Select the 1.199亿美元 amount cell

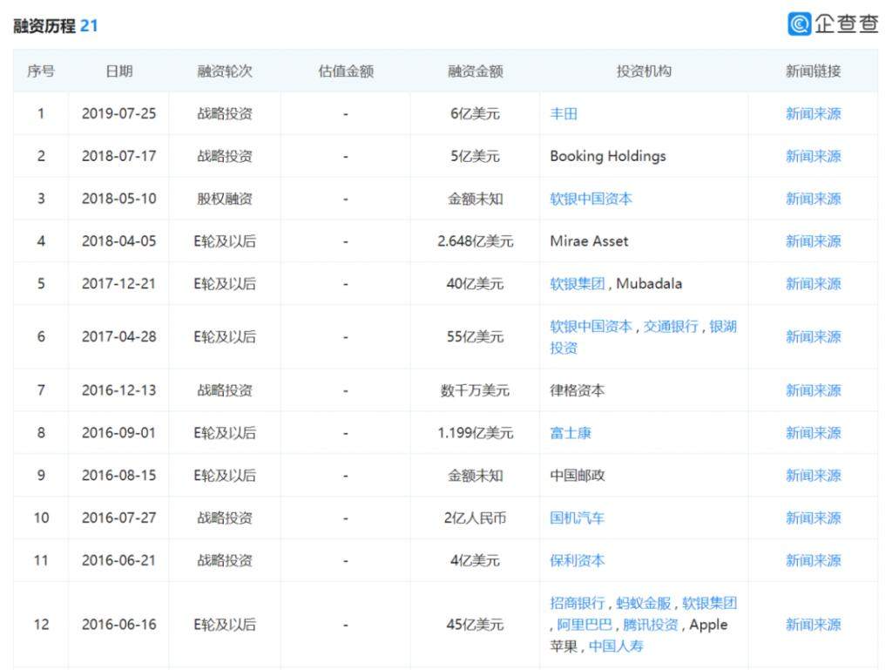tap(476, 433)
